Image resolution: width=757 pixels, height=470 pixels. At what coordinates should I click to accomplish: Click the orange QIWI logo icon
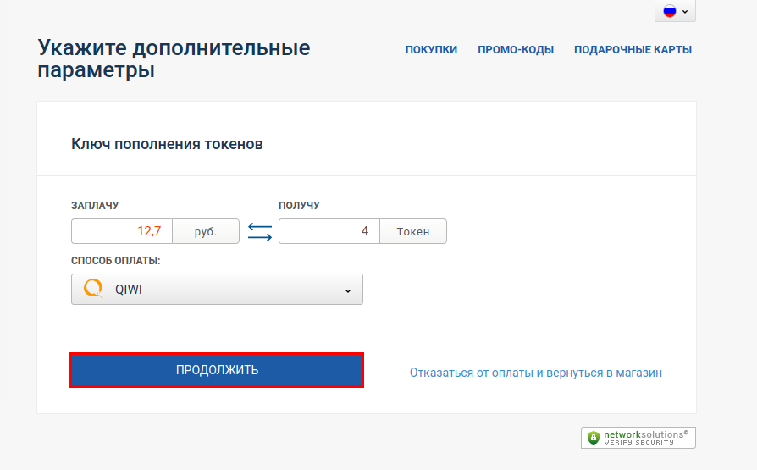(x=94, y=289)
